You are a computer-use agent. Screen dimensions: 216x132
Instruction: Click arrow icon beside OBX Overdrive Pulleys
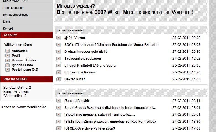[59, 128]
